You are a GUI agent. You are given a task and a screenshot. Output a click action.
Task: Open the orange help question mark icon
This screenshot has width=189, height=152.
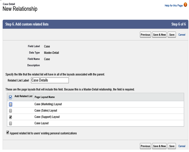coord(185,5)
